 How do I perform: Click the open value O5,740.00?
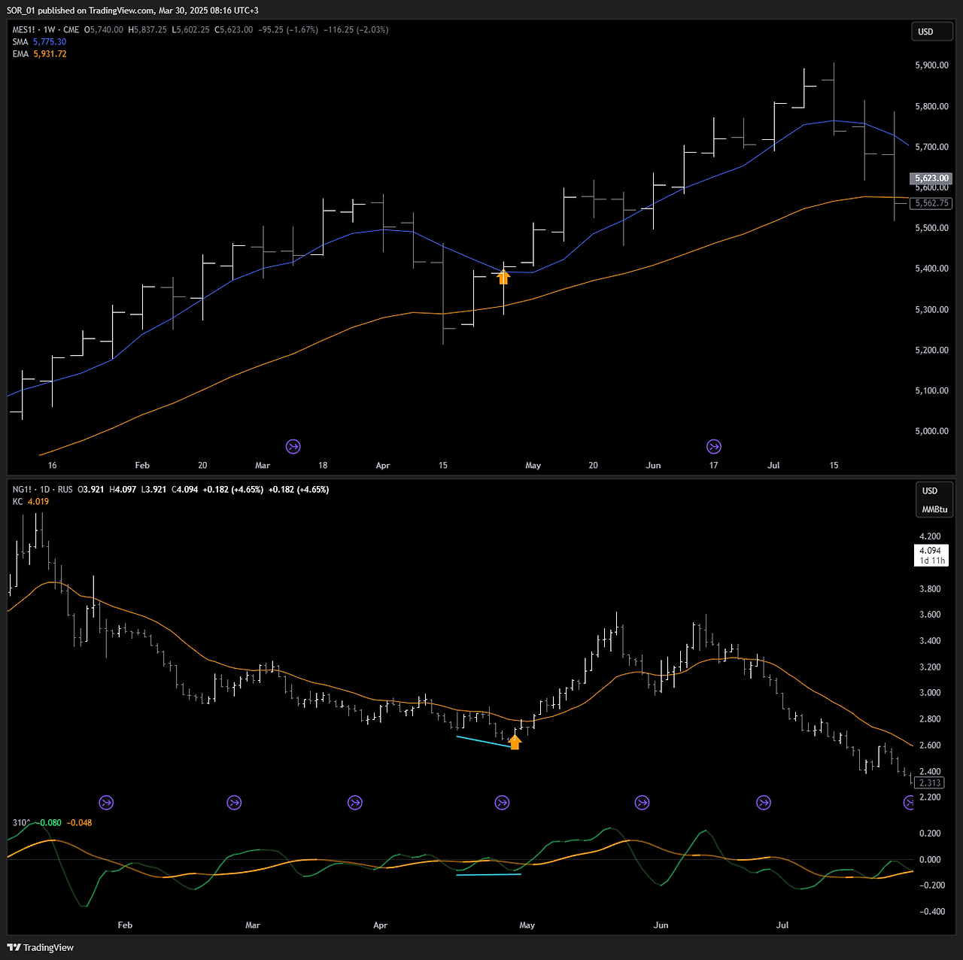pos(104,30)
